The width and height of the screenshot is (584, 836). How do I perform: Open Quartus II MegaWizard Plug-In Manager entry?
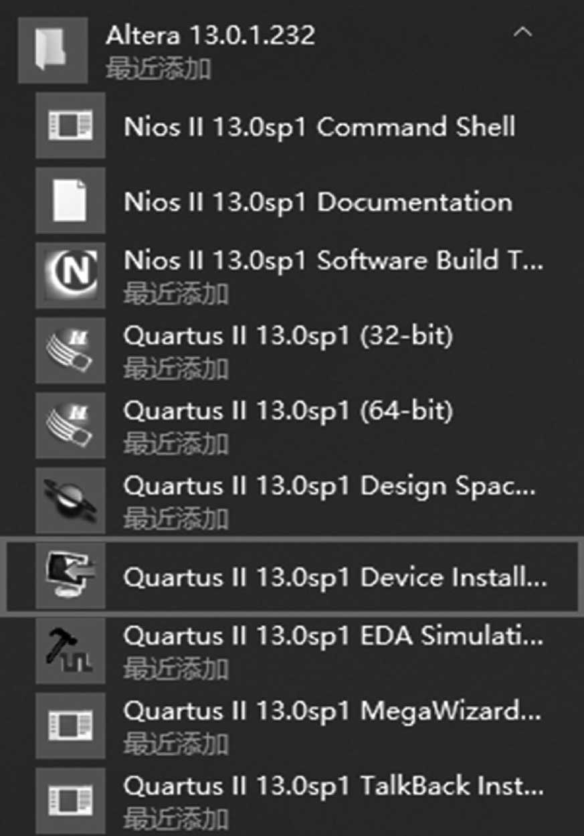[332, 710]
